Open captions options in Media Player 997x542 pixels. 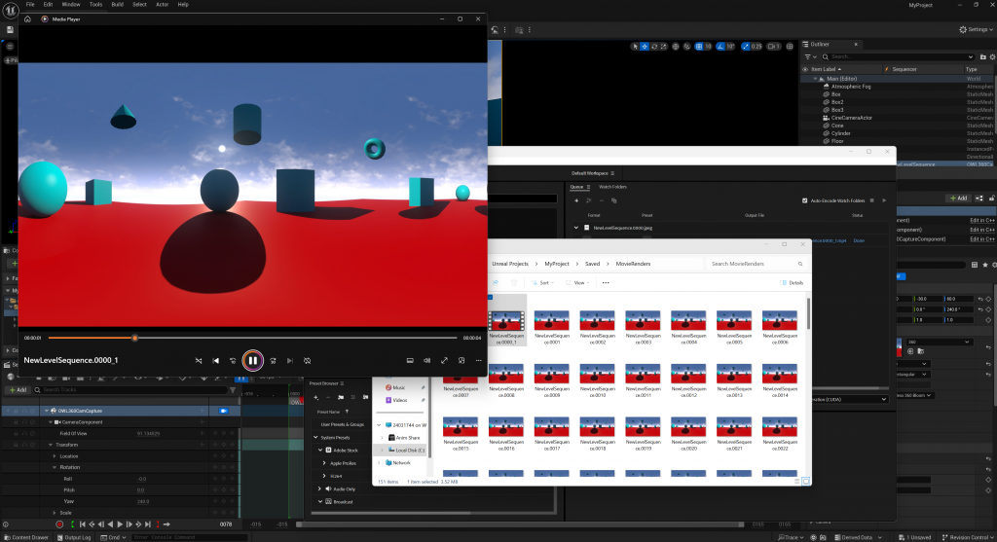(410, 360)
